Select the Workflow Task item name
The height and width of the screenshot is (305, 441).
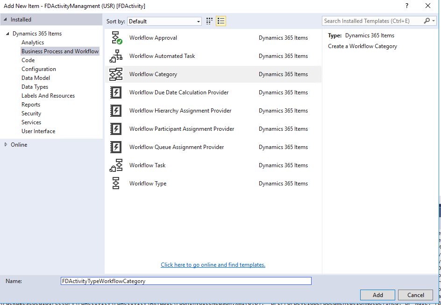click(147, 165)
